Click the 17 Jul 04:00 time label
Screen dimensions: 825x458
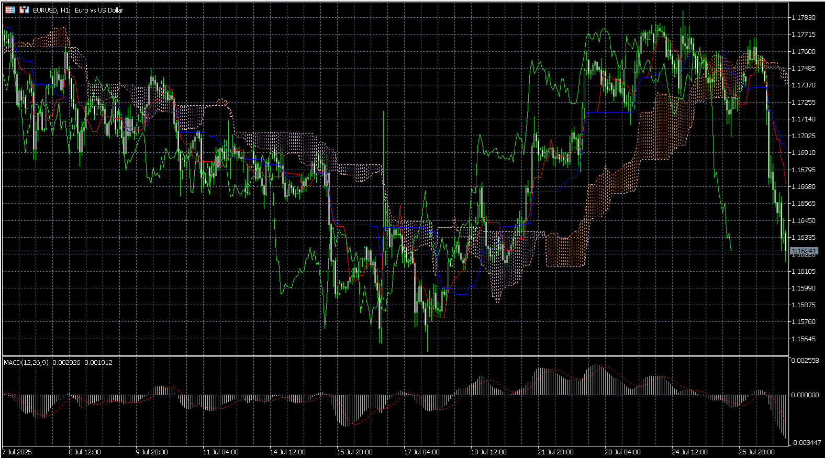[421, 452]
